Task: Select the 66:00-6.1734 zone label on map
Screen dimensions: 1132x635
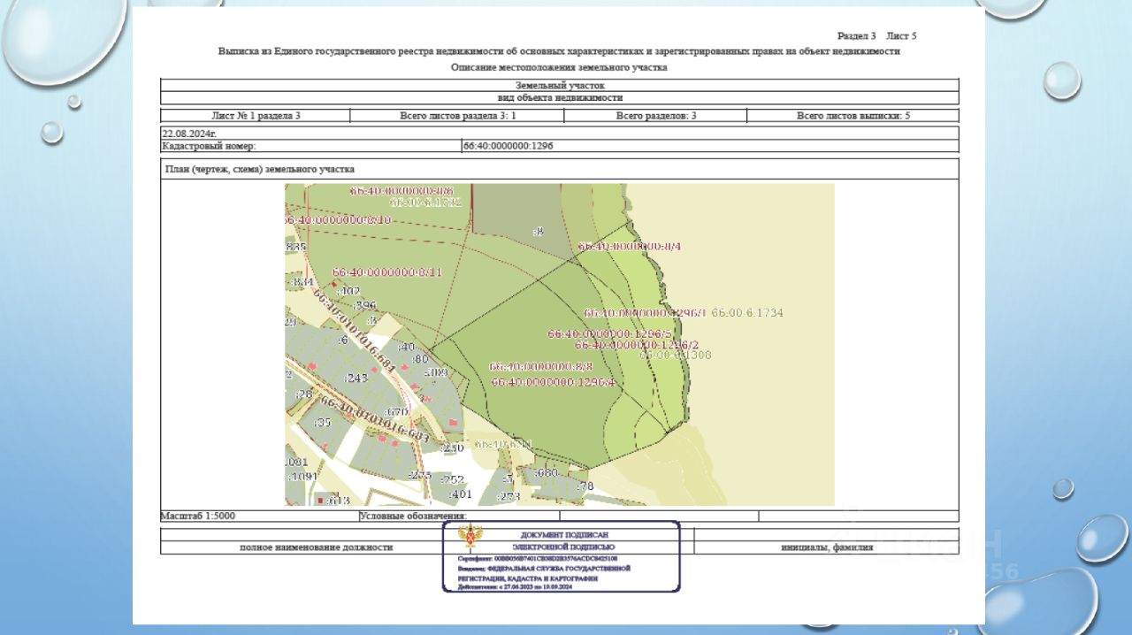Action: [x=747, y=313]
